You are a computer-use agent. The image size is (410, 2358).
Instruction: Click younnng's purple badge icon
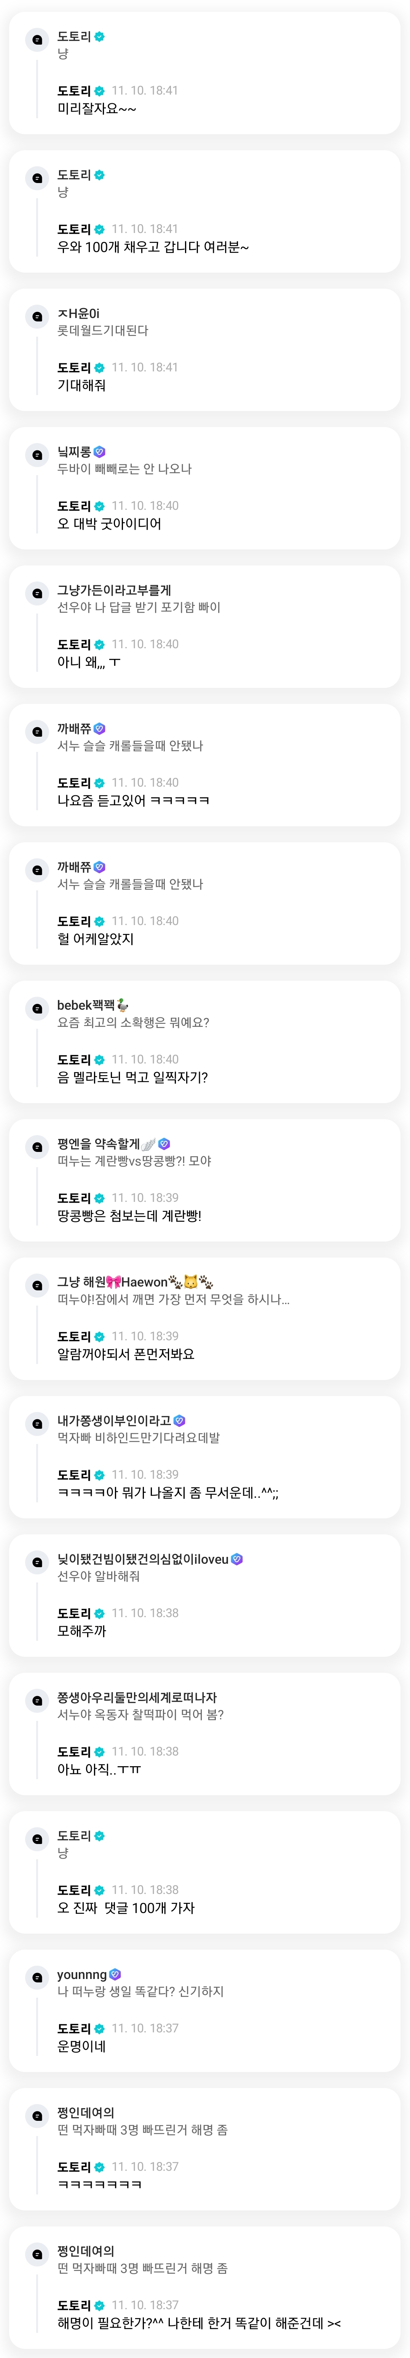pyautogui.click(x=115, y=1974)
